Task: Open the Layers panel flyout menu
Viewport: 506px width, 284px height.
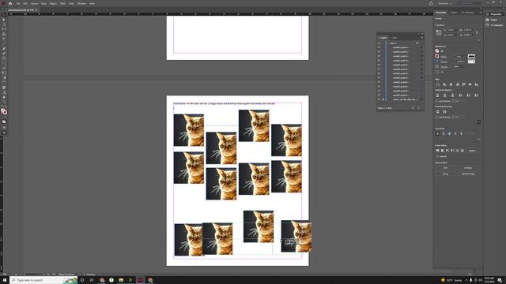Action: (x=421, y=38)
